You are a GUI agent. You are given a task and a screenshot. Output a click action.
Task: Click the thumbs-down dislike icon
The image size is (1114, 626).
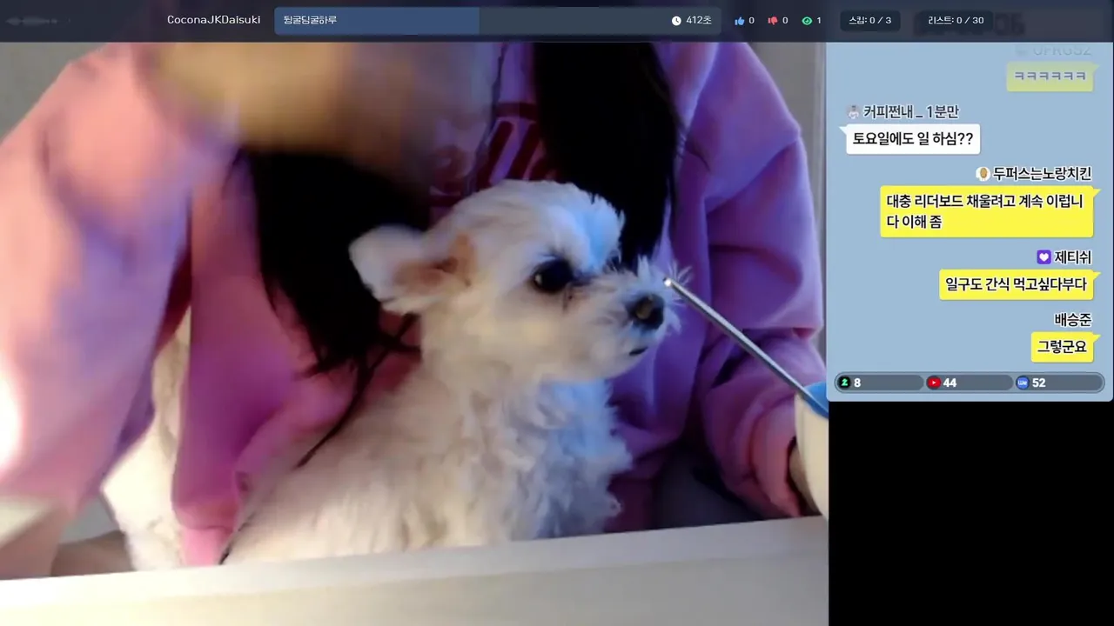click(772, 21)
